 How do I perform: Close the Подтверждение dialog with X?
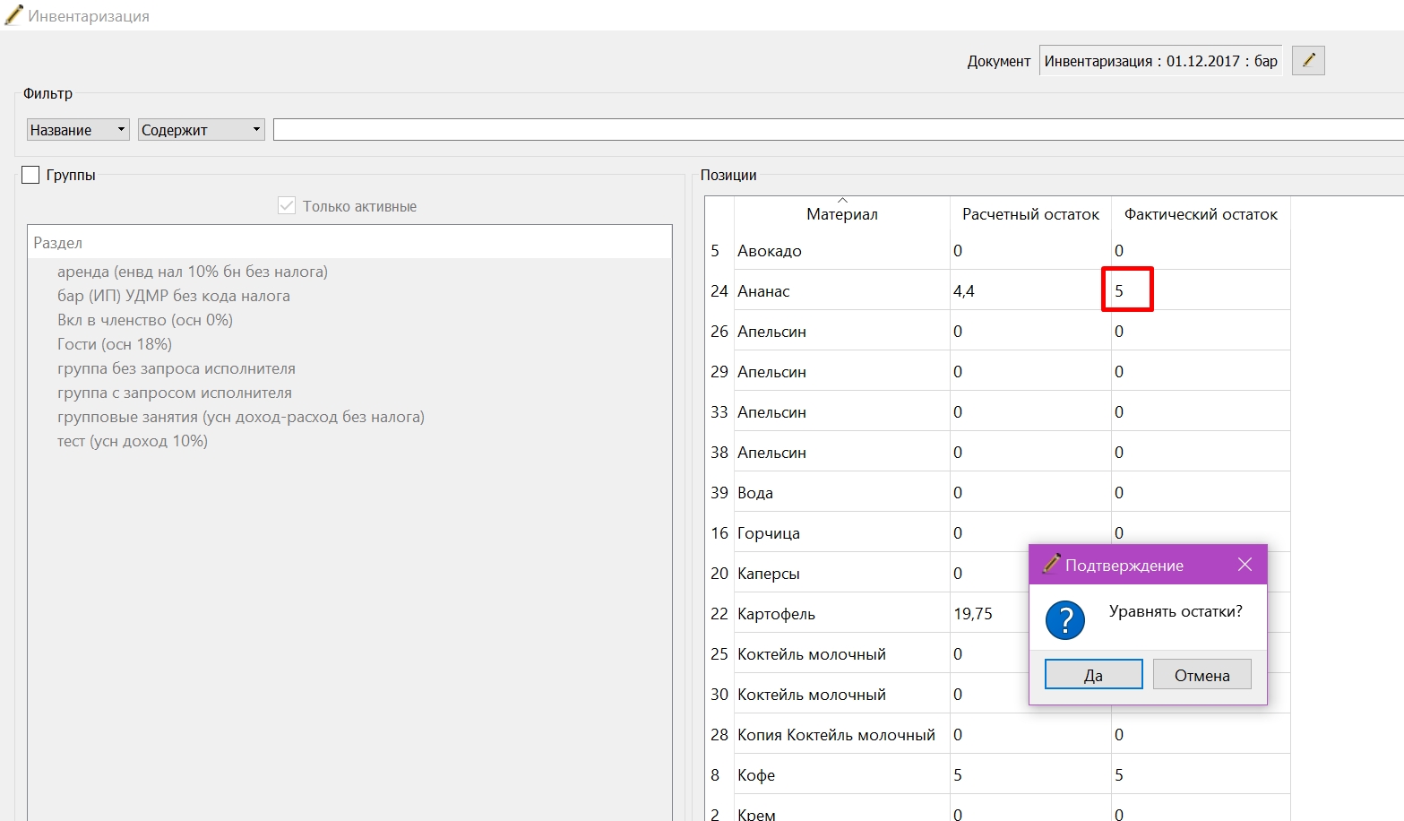(1245, 565)
